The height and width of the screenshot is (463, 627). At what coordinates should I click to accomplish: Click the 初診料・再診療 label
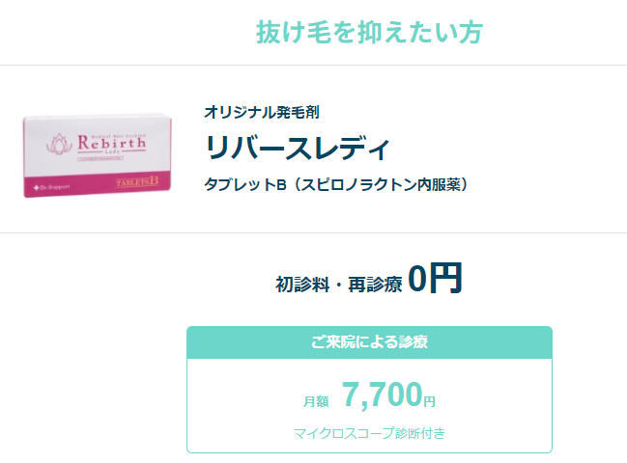pos(337,284)
